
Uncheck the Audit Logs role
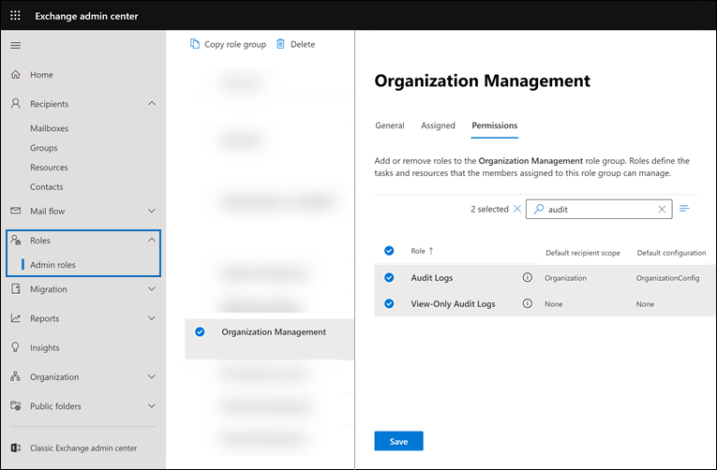pyautogui.click(x=389, y=277)
